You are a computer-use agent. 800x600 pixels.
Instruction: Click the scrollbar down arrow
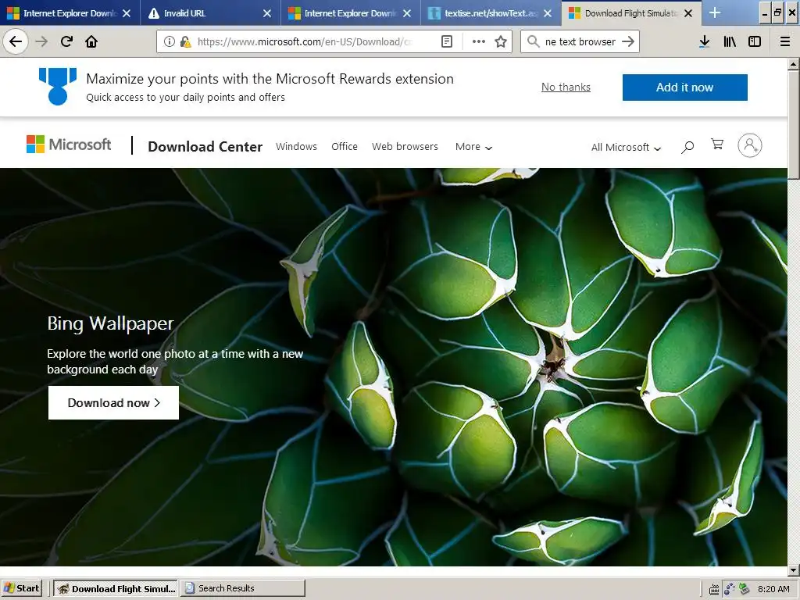(x=793, y=570)
